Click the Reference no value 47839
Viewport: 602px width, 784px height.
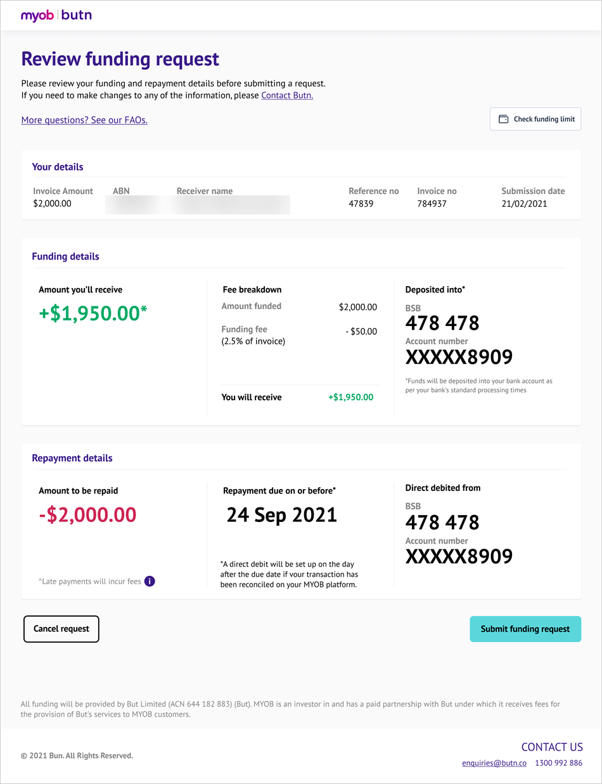[x=361, y=204]
